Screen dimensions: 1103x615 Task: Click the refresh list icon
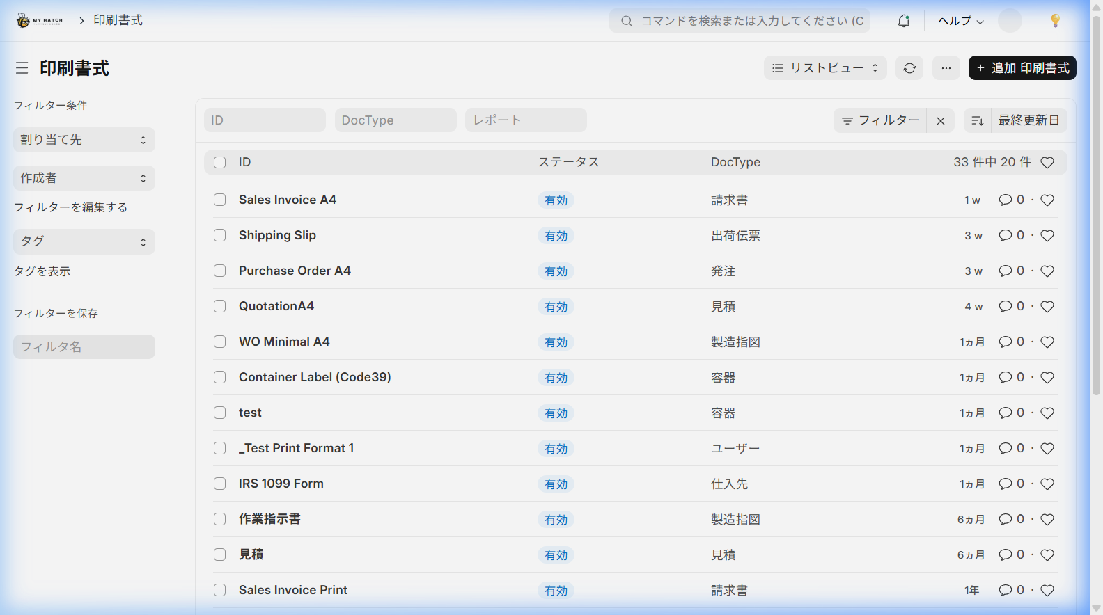(909, 68)
